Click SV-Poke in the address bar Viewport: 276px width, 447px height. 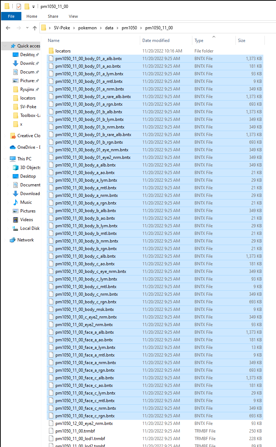[62, 28]
